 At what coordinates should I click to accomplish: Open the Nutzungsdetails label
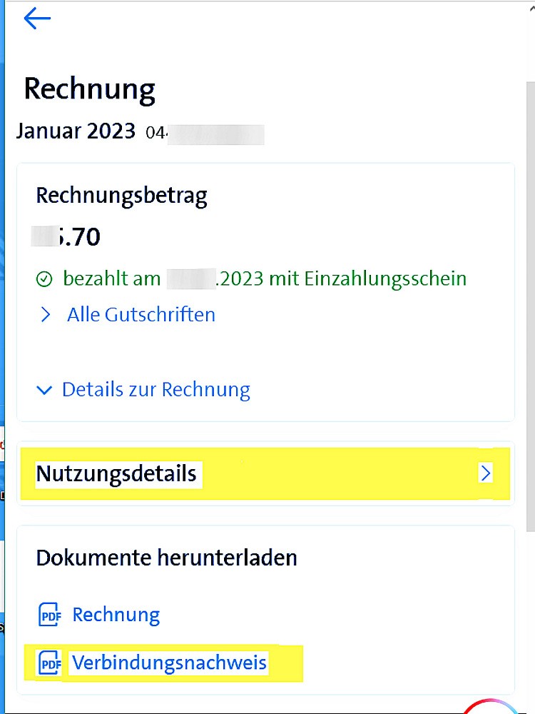coord(116,473)
